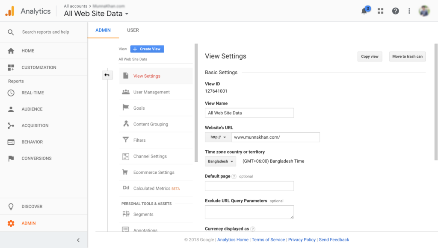This screenshot has width=438, height=248.
Task: Click the Copy view button
Action: [370, 56]
